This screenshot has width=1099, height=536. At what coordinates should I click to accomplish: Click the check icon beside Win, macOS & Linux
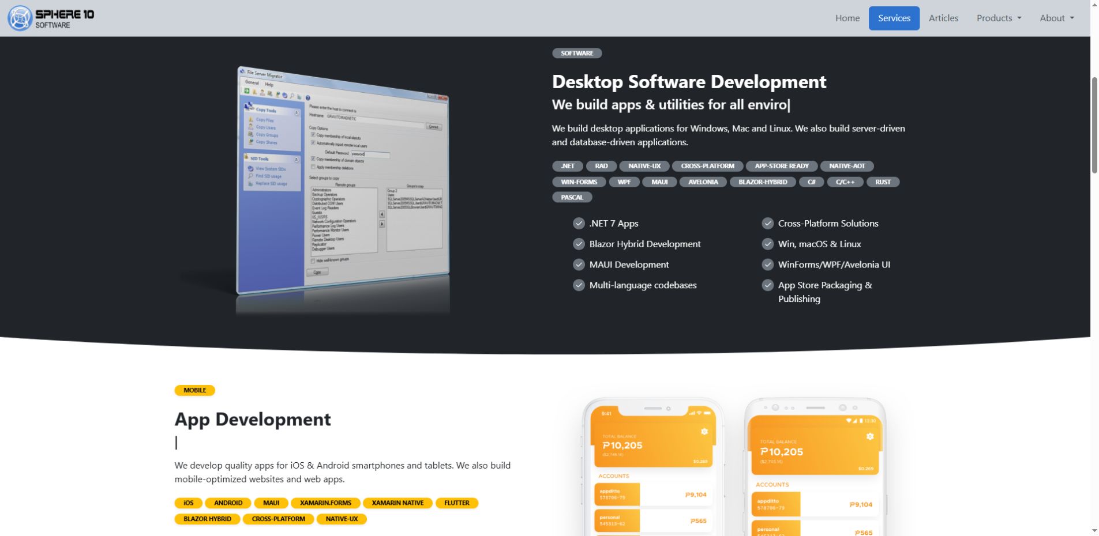[x=767, y=244]
